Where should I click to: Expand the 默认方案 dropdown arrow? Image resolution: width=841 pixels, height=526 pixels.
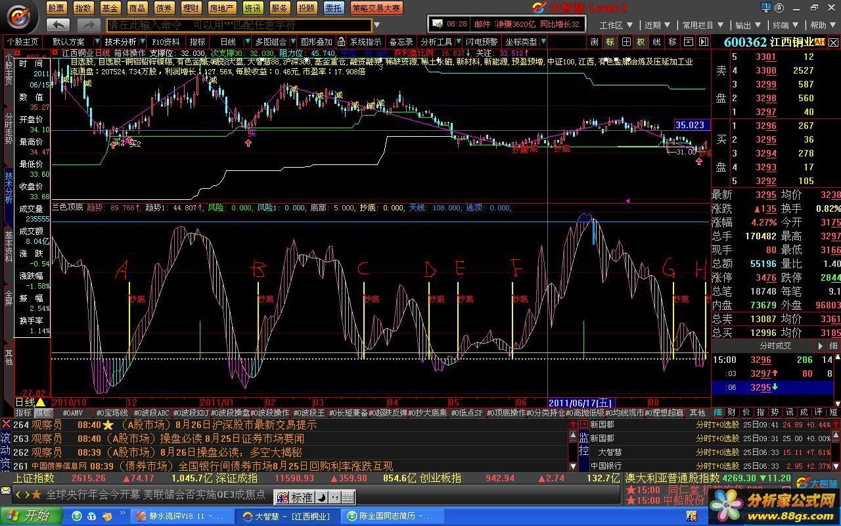(97, 41)
